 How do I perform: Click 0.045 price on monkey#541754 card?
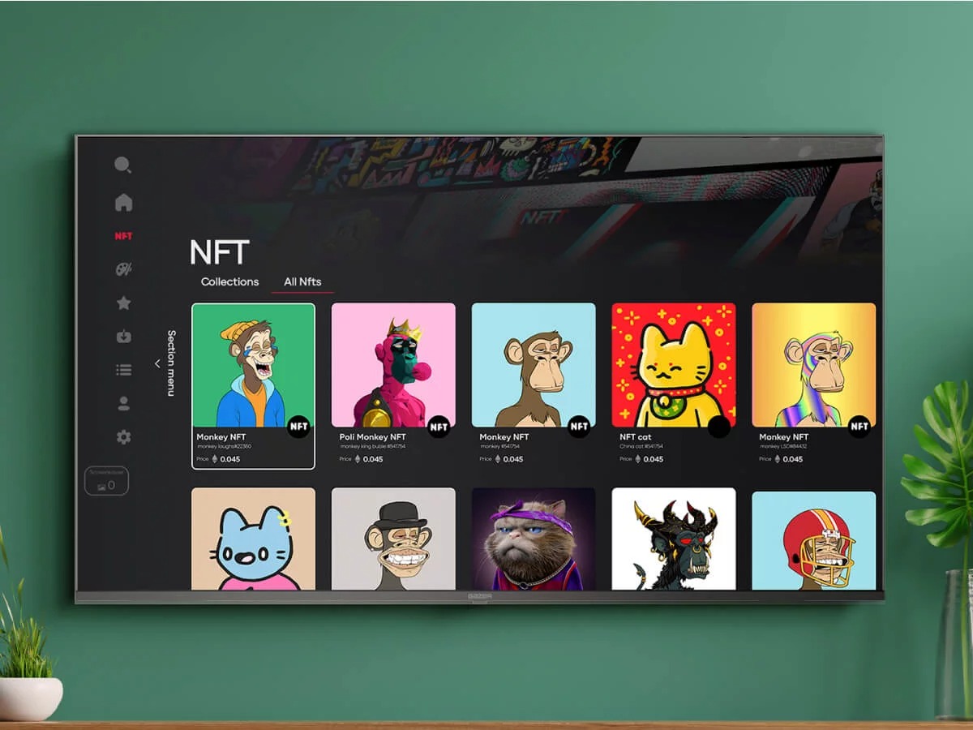tap(513, 459)
